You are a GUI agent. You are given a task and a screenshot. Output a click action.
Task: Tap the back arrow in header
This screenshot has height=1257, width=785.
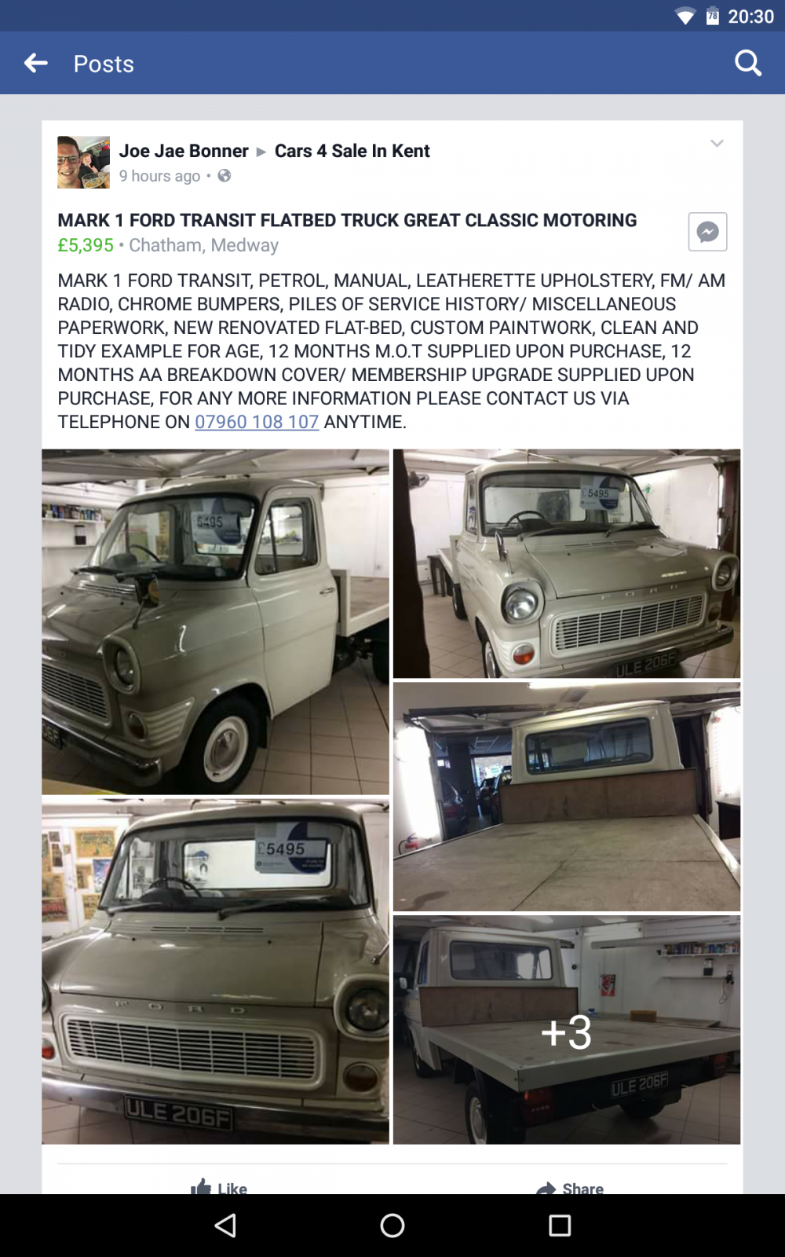click(36, 64)
